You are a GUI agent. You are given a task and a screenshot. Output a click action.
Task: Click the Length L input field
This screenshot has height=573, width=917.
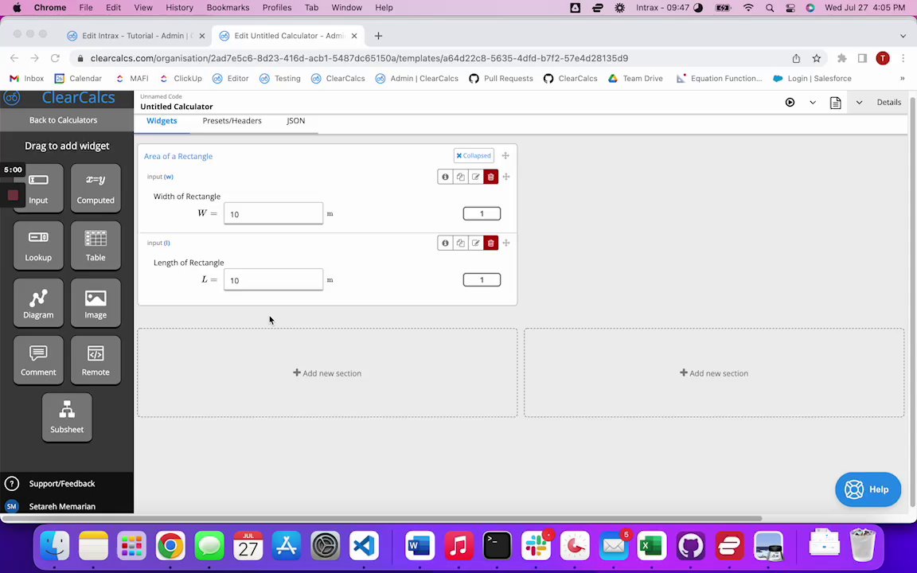[273, 279]
